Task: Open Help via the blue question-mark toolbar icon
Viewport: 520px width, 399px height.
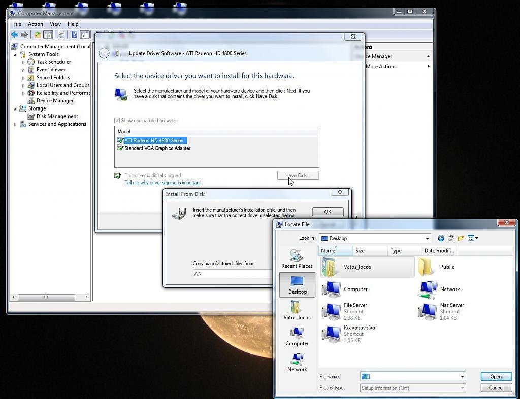Action: pyautogui.click(x=74, y=34)
